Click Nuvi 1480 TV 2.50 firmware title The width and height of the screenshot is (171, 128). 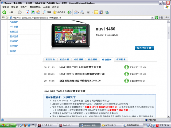(x=82, y=74)
